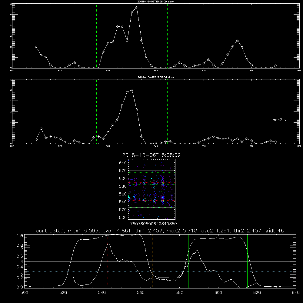The image size is (303, 303).
Task: Click the blue dotted horizontal threshold line in bottom plot
Action: pos(160,272)
